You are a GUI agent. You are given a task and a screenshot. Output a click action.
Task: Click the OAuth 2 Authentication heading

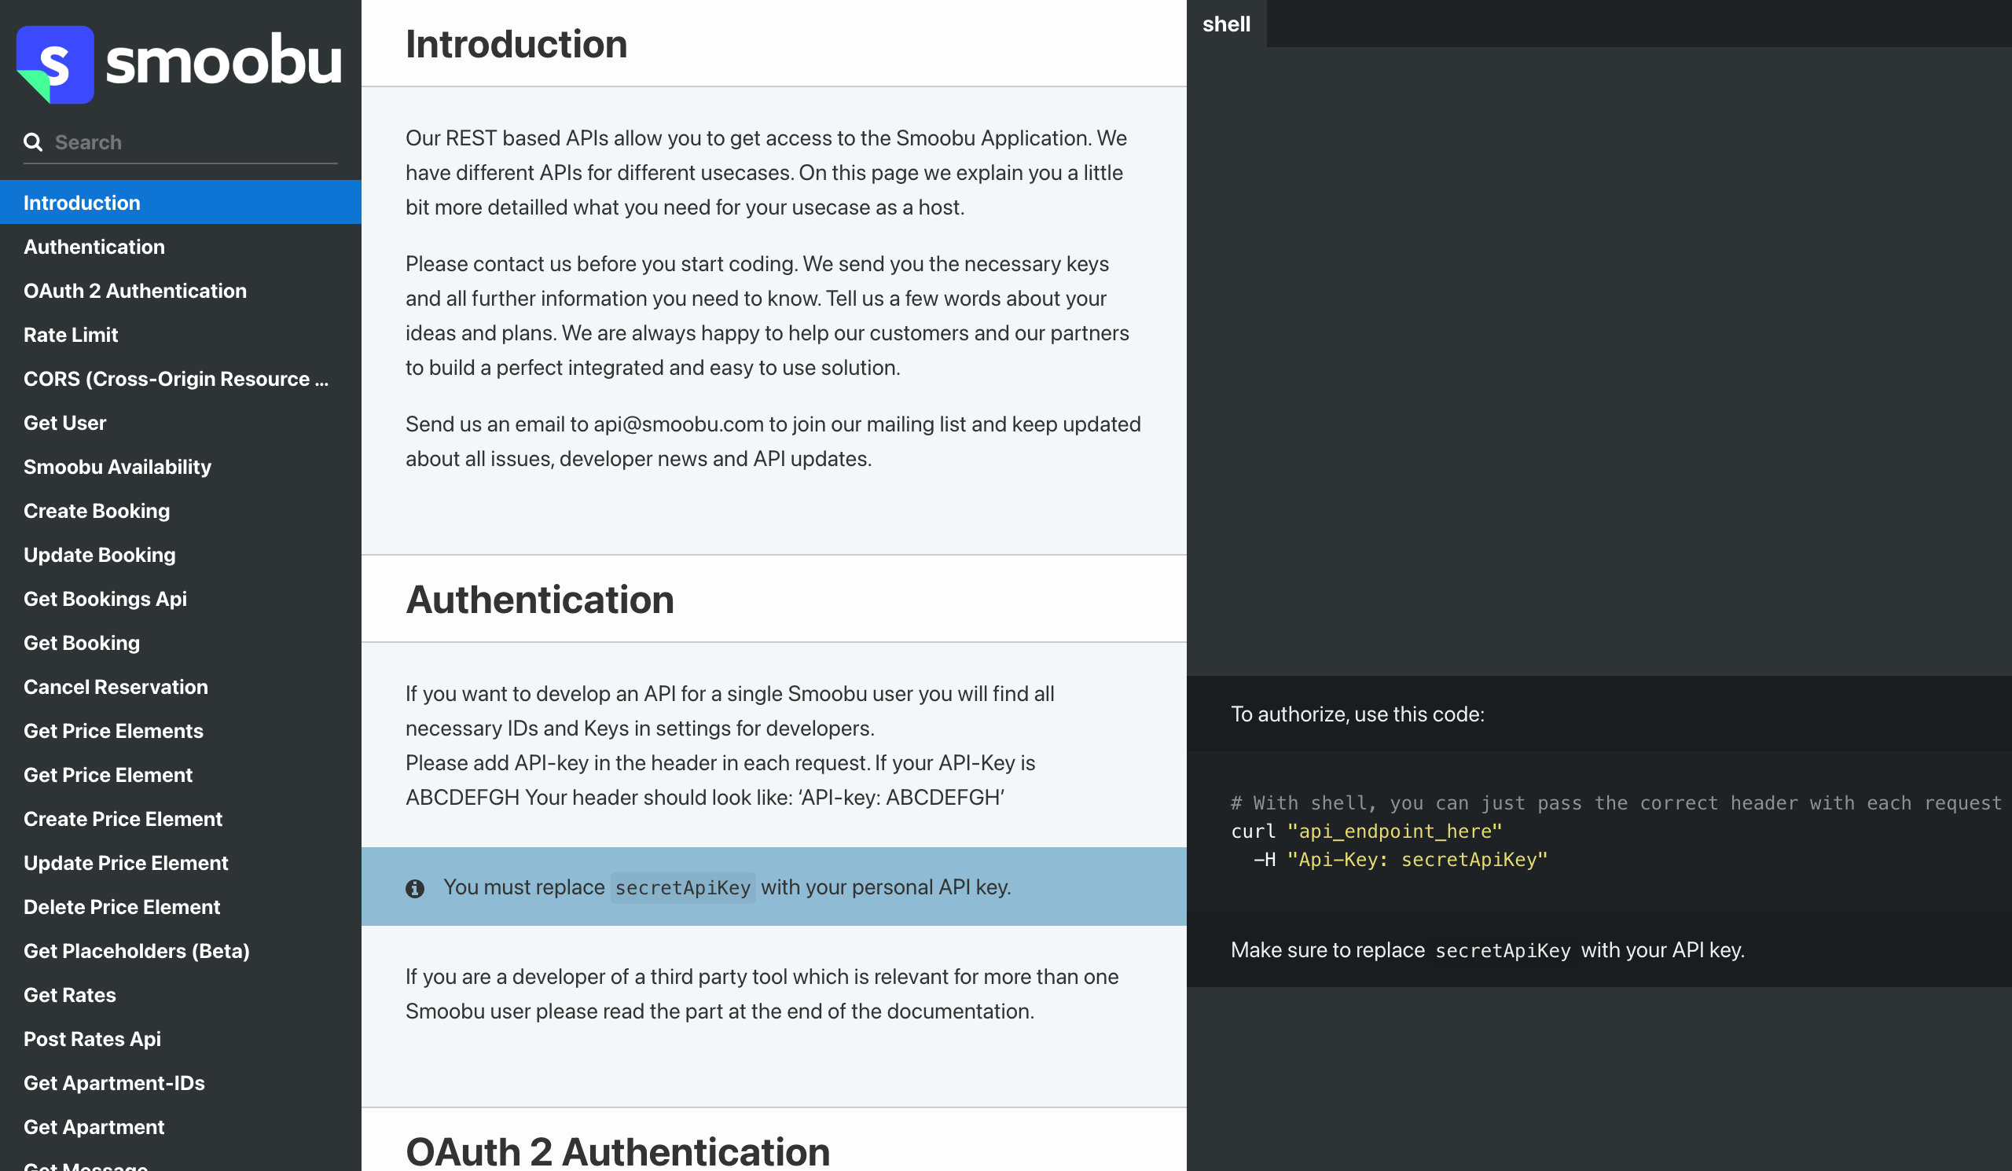coord(617,1151)
